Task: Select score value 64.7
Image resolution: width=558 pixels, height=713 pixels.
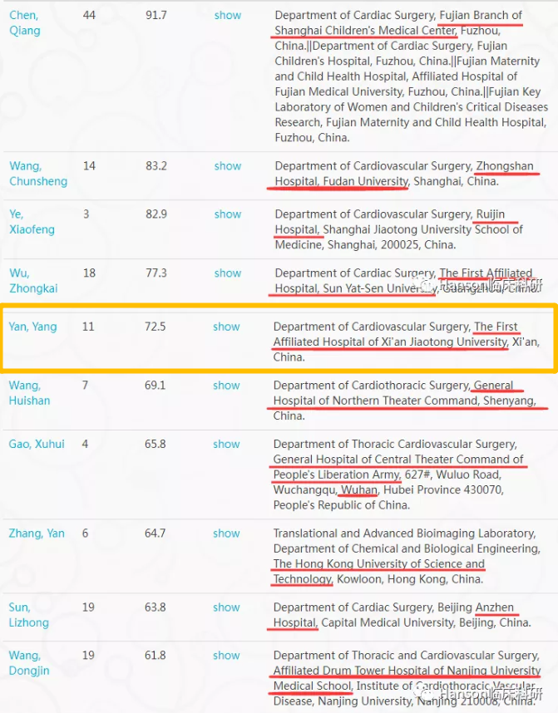Action: click(156, 533)
